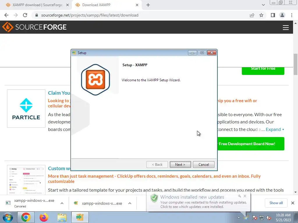298x223 pixels.
Task: Open the Chrome profile avatar
Action: pyautogui.click(x=282, y=15)
